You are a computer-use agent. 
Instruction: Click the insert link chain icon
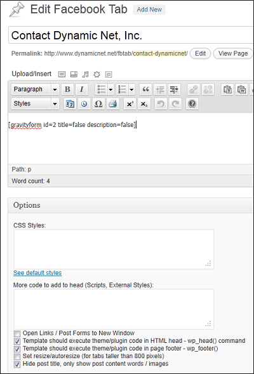194,90
